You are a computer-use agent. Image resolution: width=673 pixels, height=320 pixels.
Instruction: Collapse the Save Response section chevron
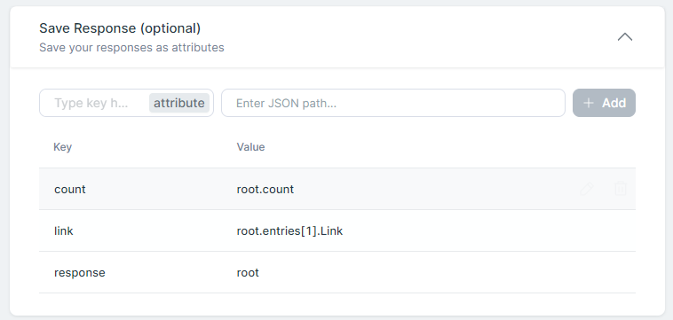click(625, 37)
